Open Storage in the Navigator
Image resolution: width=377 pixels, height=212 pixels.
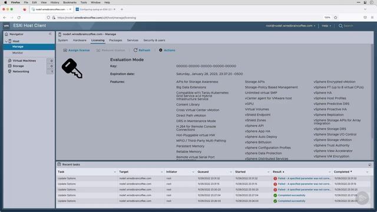(x=18, y=66)
